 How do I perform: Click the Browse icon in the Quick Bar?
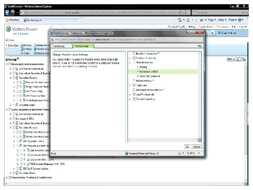click(22, 45)
